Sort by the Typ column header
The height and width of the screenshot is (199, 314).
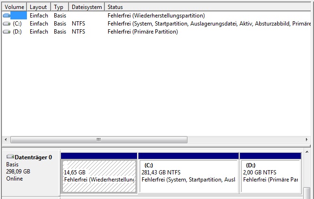click(59, 7)
